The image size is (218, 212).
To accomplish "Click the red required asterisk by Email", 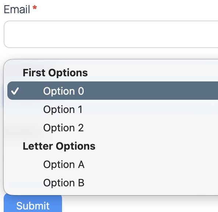I will point(34,7).
